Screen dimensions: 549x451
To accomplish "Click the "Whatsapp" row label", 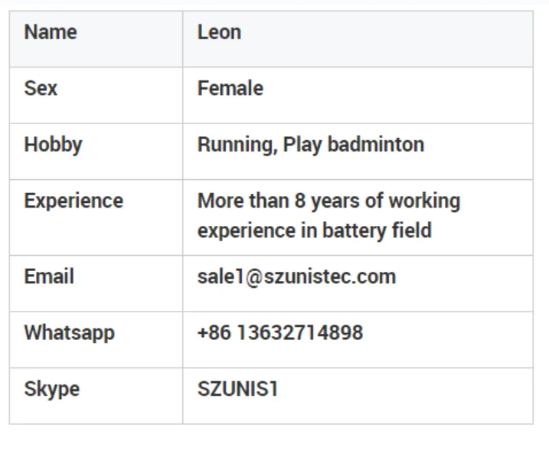I will point(69,333).
